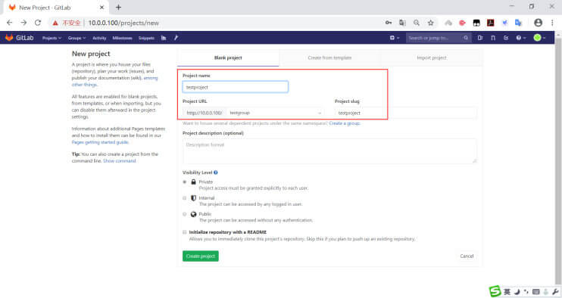Select the Public visibility radio button
This screenshot has height=298, width=562.
[x=185, y=214]
